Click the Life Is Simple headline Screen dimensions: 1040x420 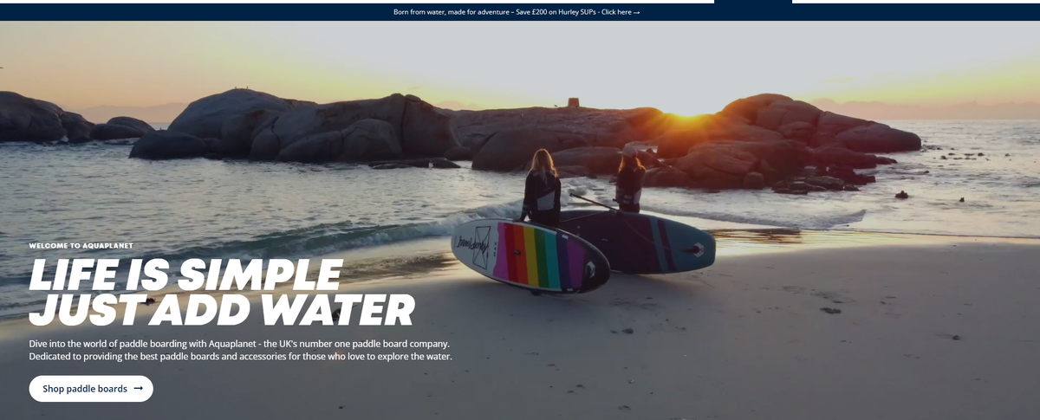click(x=222, y=292)
